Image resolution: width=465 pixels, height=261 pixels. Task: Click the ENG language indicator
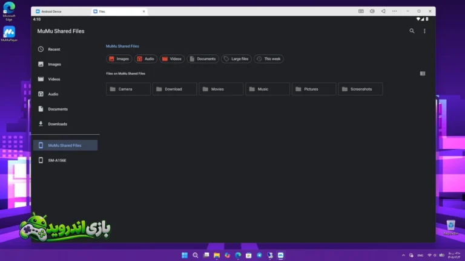[420, 256]
